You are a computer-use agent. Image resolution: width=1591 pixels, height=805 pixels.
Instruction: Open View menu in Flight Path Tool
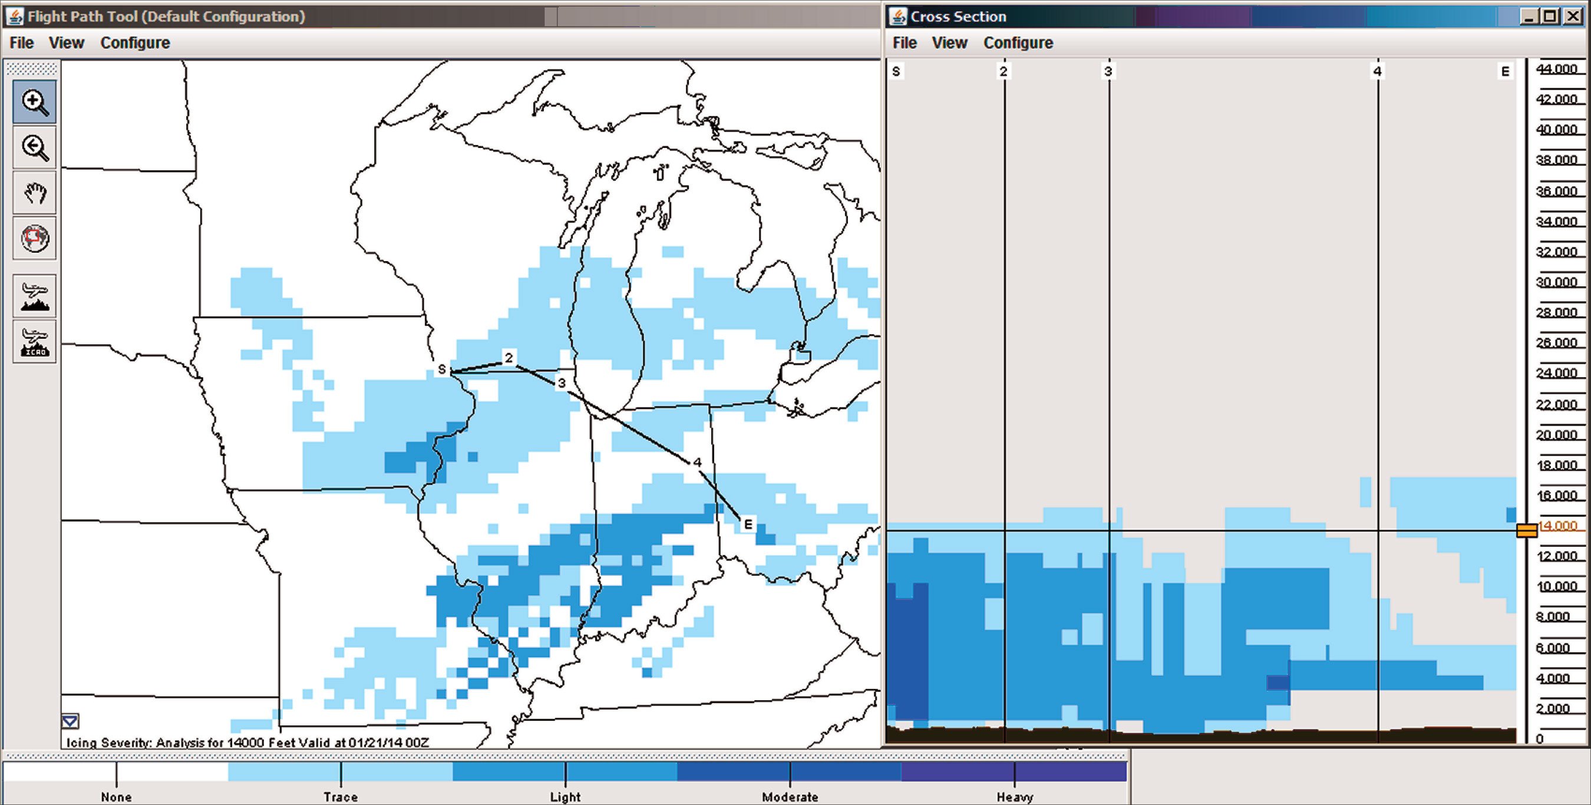coord(66,42)
